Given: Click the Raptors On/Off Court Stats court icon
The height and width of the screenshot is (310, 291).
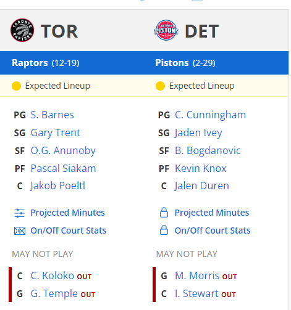Looking at the screenshot, I should 20,231.
